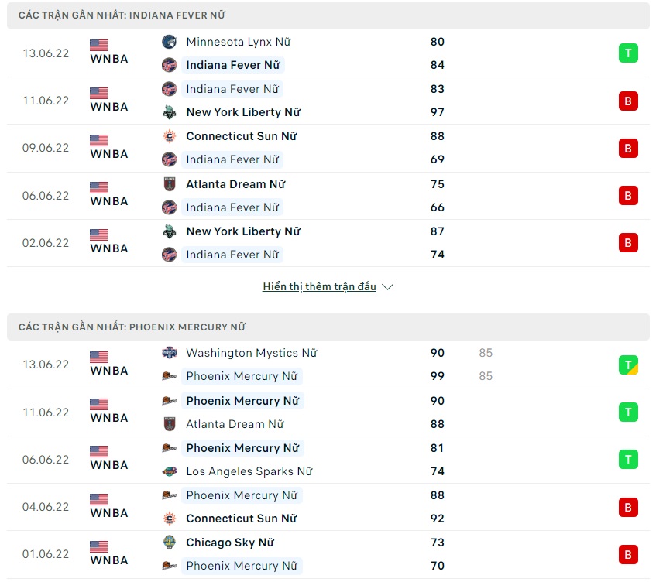This screenshot has height=582, width=656.
Task: Click USA flag in 09.06.22 row
Action: (x=98, y=141)
